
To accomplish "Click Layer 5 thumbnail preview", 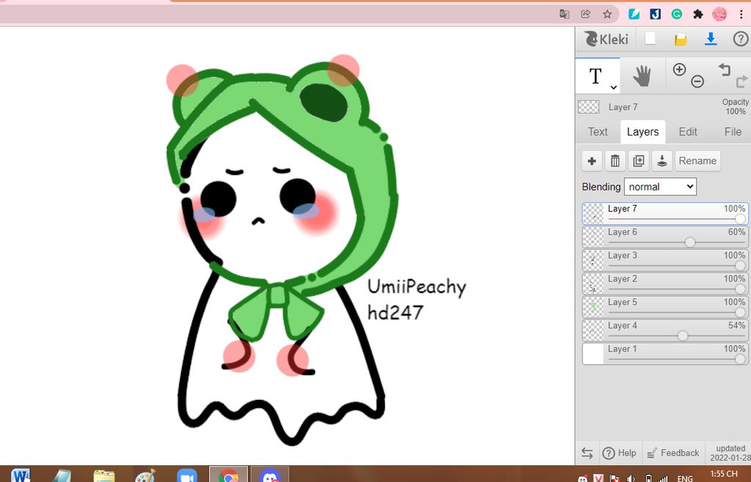I will pyautogui.click(x=593, y=308).
